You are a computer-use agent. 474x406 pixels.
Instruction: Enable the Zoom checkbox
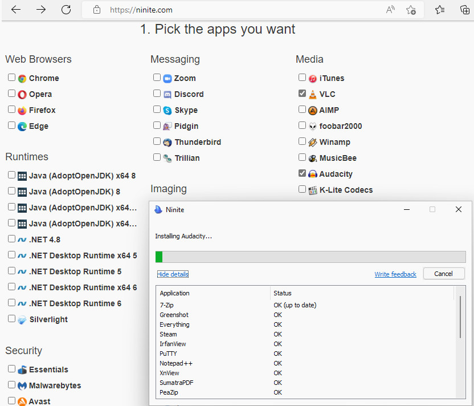157,78
